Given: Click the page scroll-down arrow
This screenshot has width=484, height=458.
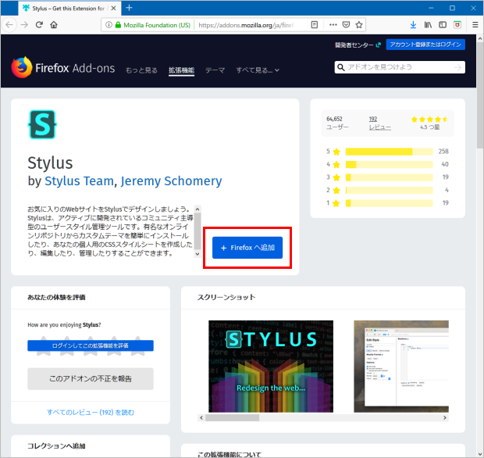Looking at the screenshot, I should click(x=480, y=454).
